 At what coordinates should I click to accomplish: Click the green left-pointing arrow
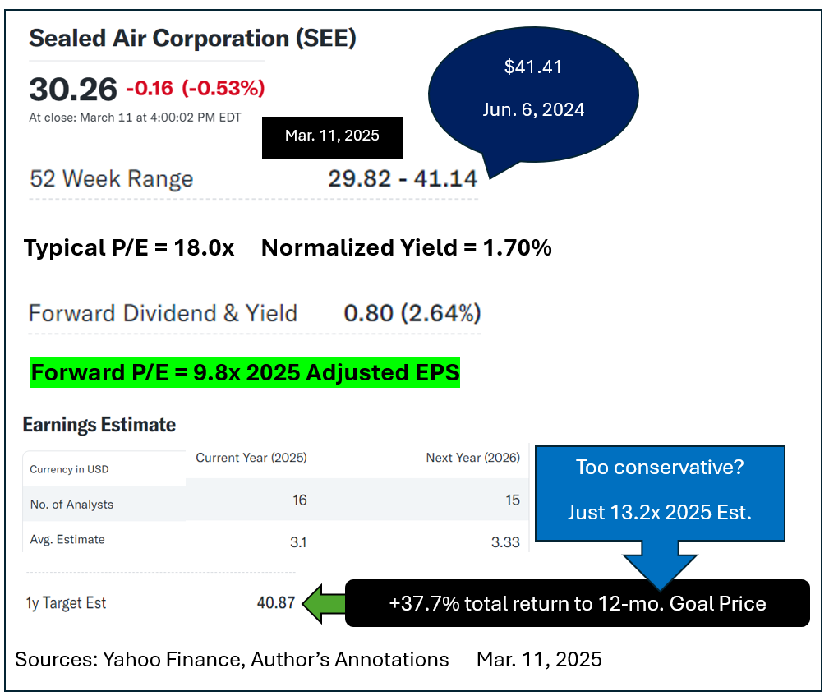pos(323,603)
